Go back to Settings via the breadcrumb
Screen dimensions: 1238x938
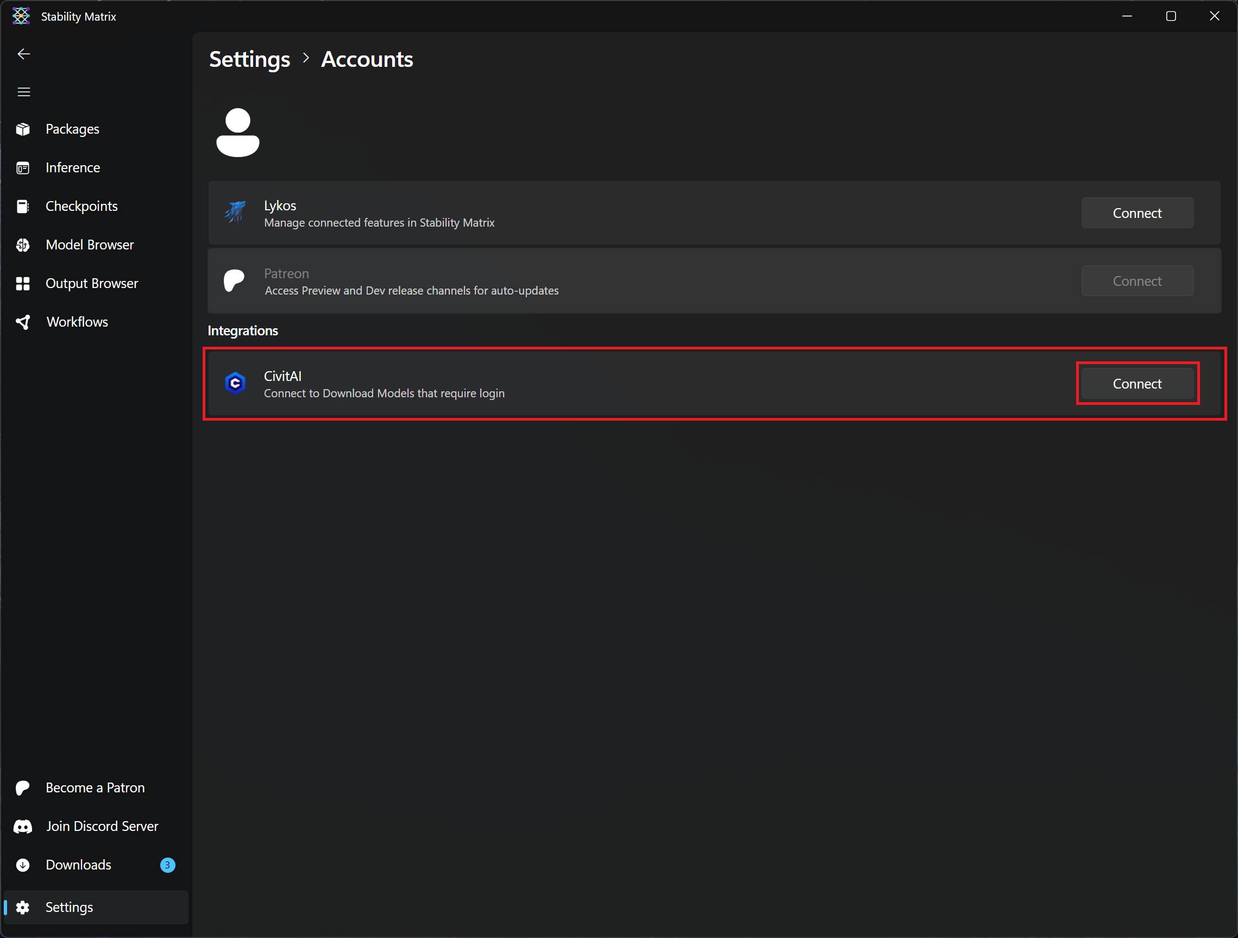(x=250, y=59)
